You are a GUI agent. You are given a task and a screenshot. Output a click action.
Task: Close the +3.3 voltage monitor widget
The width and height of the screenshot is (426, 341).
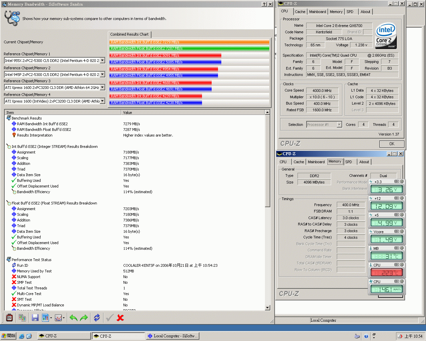[x=402, y=181]
